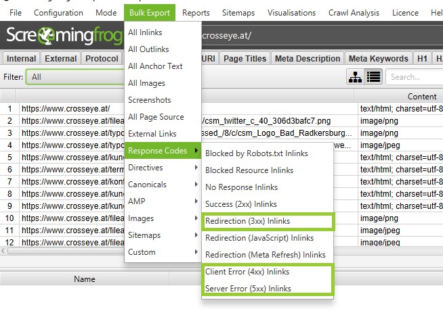Image resolution: width=443 pixels, height=313 pixels.
Task: Select All Images export
Action: coord(163,83)
